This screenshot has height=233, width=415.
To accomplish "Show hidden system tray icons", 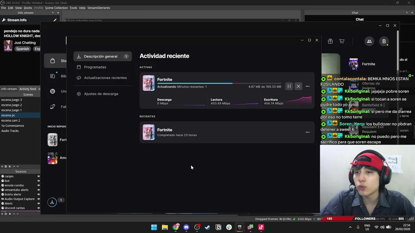I will (x=350, y=227).
